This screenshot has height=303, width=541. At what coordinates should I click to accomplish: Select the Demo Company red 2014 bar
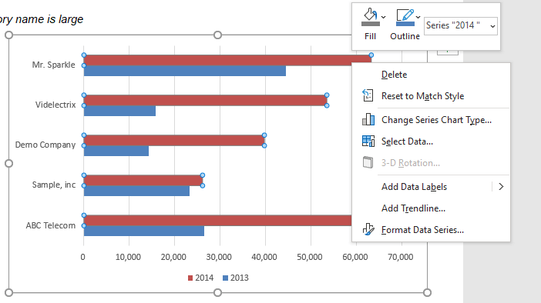point(174,140)
